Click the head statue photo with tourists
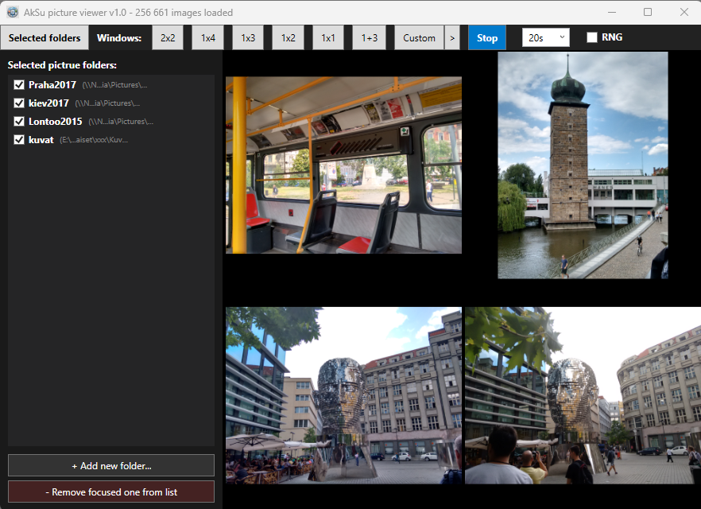 (583, 395)
